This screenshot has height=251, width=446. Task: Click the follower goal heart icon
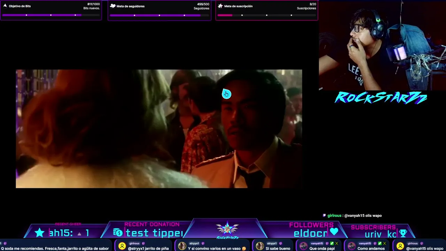point(113,6)
